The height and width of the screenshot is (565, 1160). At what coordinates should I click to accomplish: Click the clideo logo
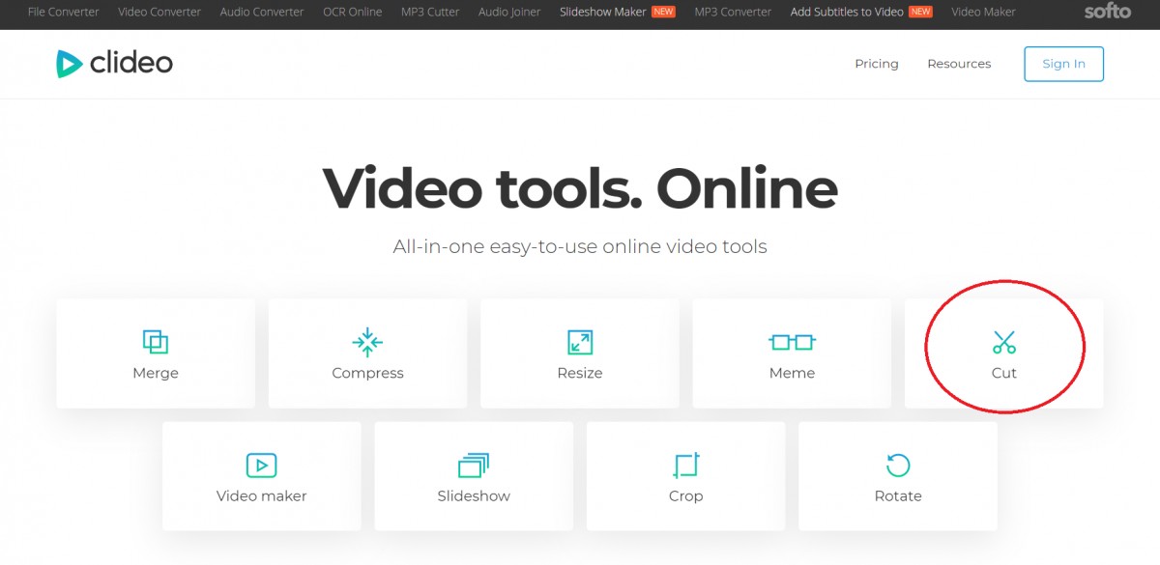tap(114, 64)
